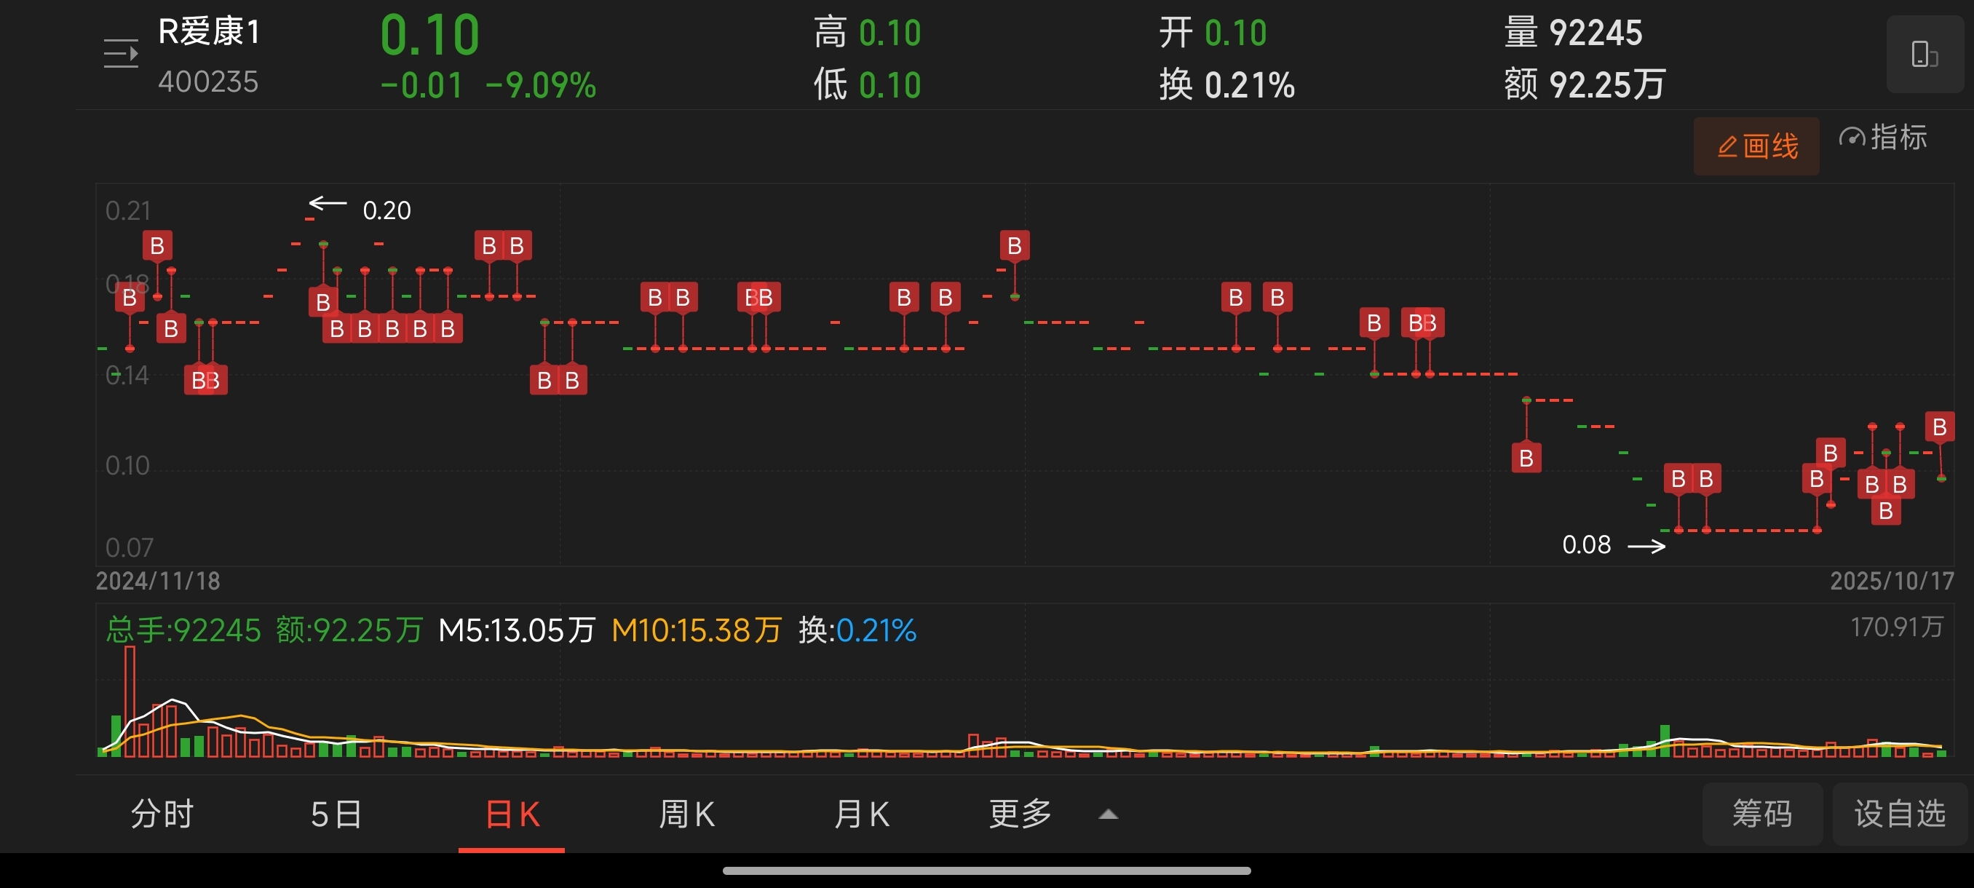Click the B marker near 0.20 high

[322, 302]
